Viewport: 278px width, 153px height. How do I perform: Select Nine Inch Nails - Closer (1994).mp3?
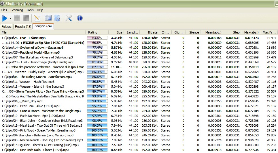pos(139,150)
